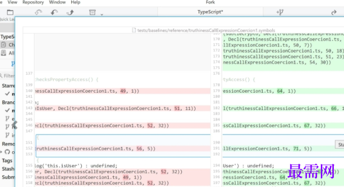Click removed line 146 ending 52, 32))

tap(122, 126)
